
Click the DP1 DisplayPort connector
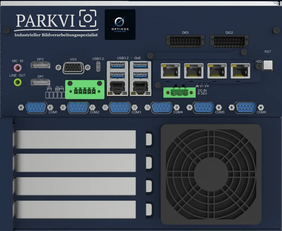point(40,82)
